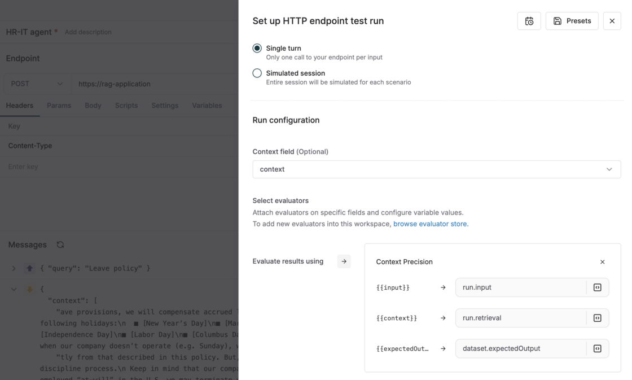This screenshot has width=632, height=380.
Task: Close the test run setup panel
Action: [x=612, y=21]
